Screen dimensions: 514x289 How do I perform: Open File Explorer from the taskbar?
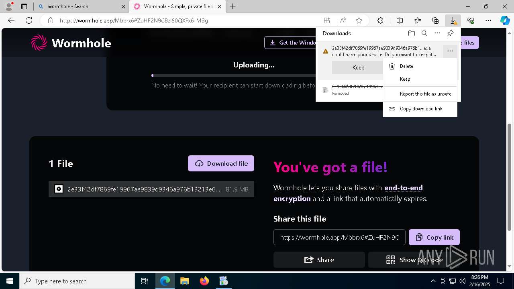click(x=184, y=281)
